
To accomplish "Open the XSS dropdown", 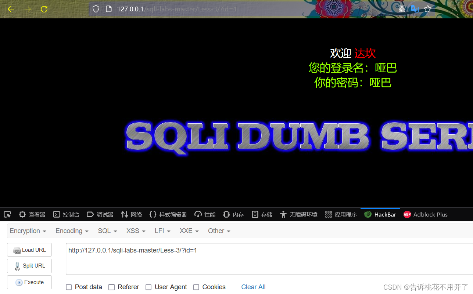I will coord(135,231).
